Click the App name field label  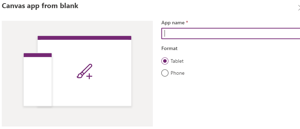[173, 23]
